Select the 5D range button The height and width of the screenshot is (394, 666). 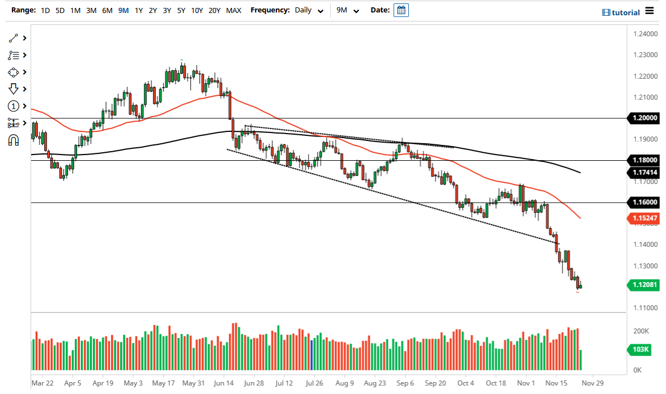tap(59, 10)
